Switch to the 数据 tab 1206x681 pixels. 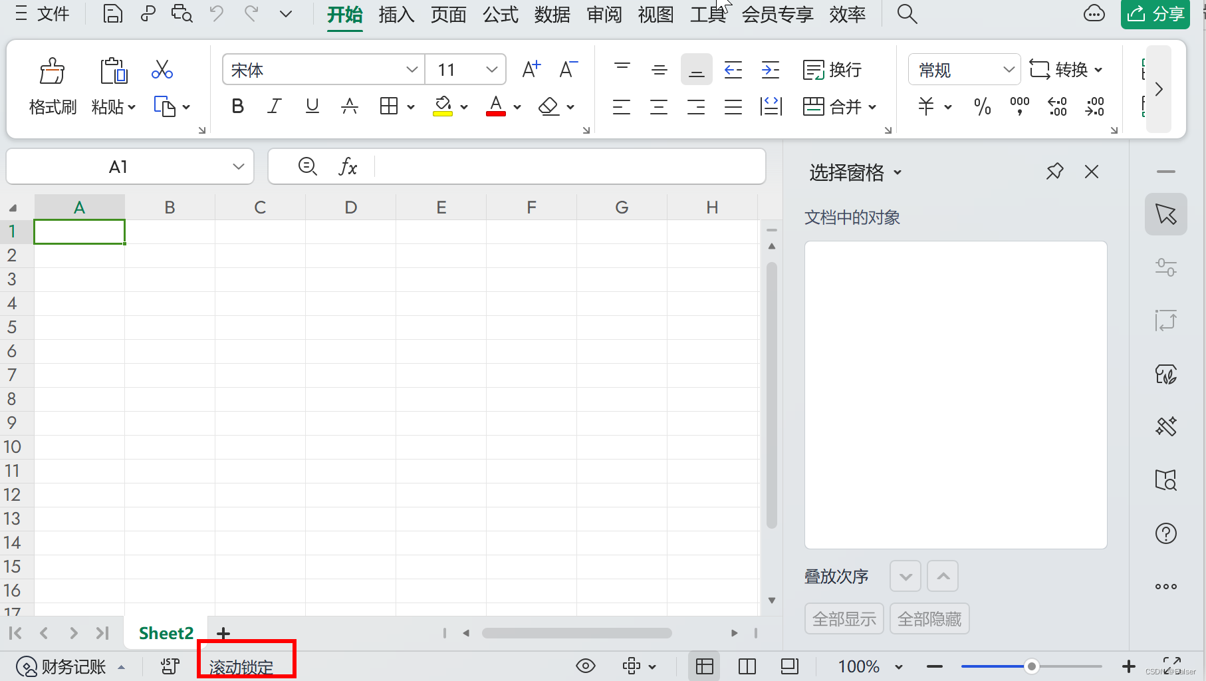(x=552, y=15)
